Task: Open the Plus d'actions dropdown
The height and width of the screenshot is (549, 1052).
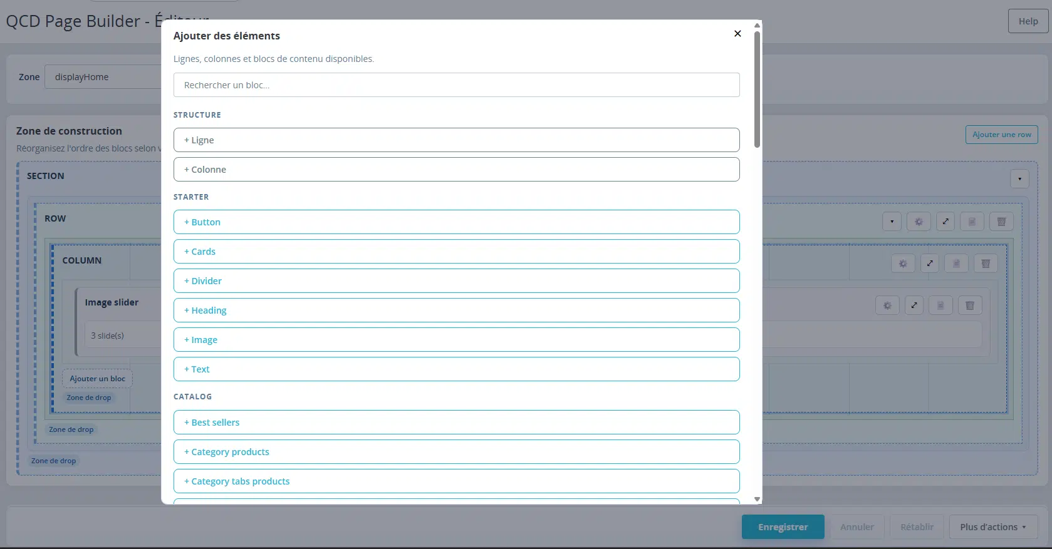Action: click(993, 527)
